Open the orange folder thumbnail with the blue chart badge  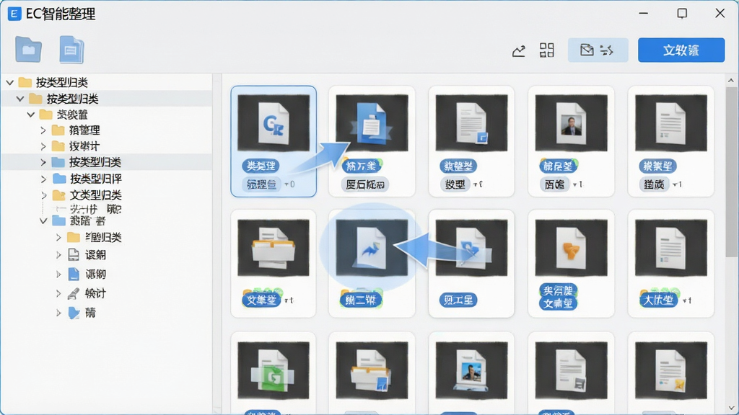pos(372,370)
